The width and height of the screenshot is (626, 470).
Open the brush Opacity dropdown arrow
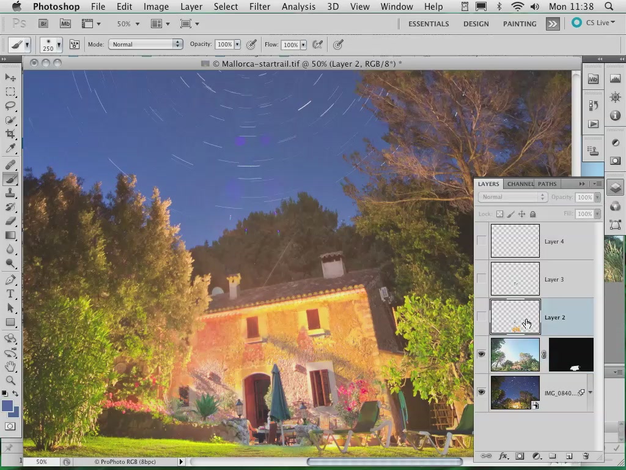237,44
